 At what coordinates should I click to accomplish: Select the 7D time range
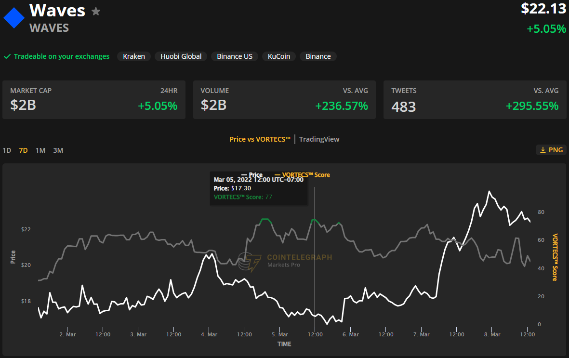point(23,150)
